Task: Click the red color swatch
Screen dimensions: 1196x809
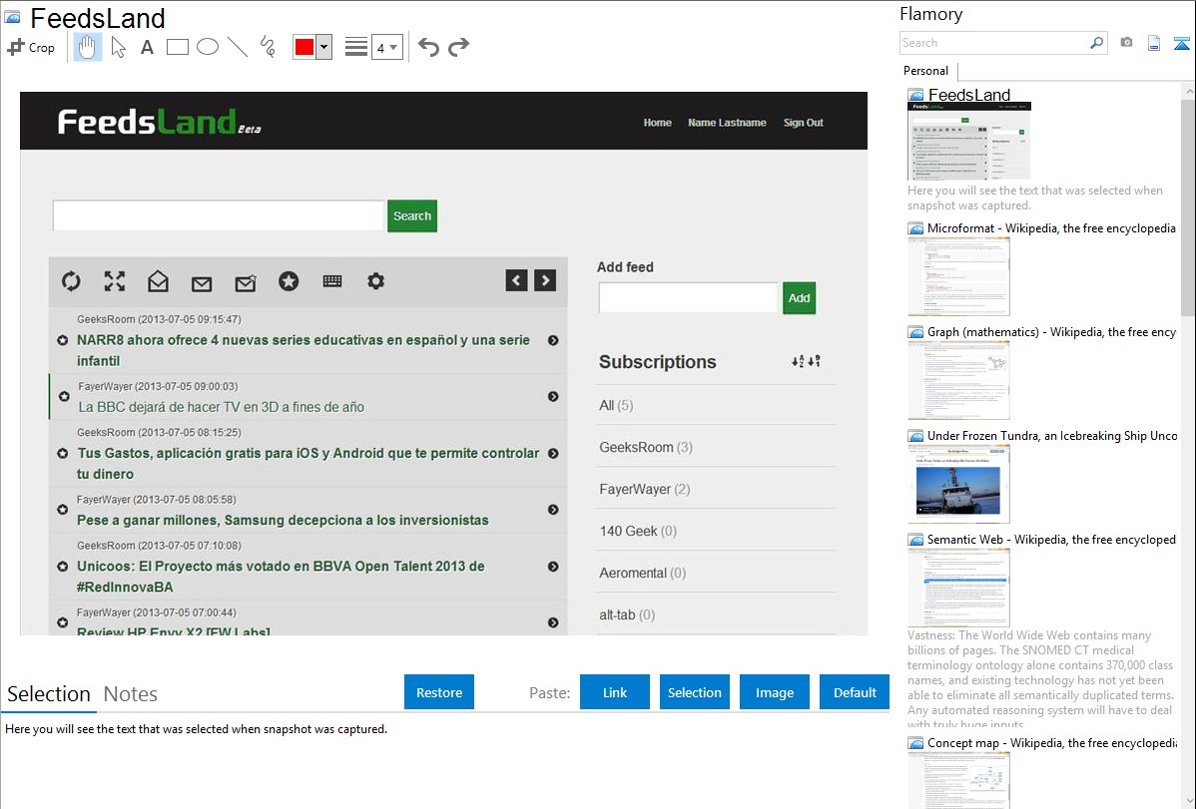Action: coord(304,47)
